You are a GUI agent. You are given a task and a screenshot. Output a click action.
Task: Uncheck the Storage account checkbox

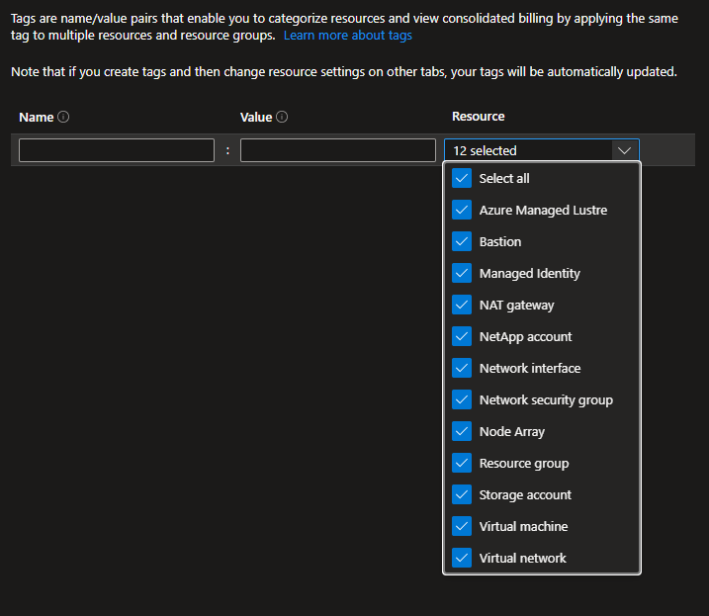tap(462, 494)
